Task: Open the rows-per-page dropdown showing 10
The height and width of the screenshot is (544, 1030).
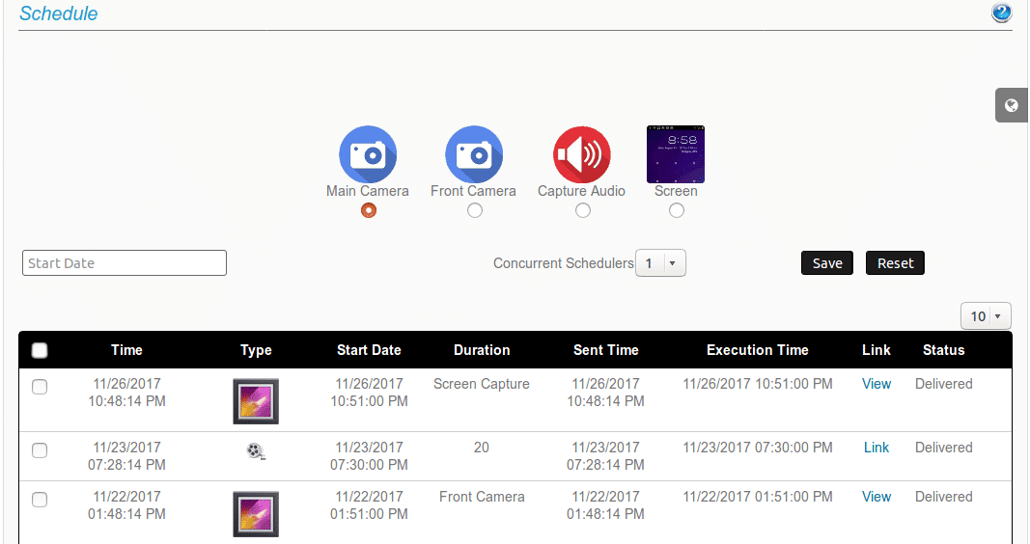Action: point(986,316)
